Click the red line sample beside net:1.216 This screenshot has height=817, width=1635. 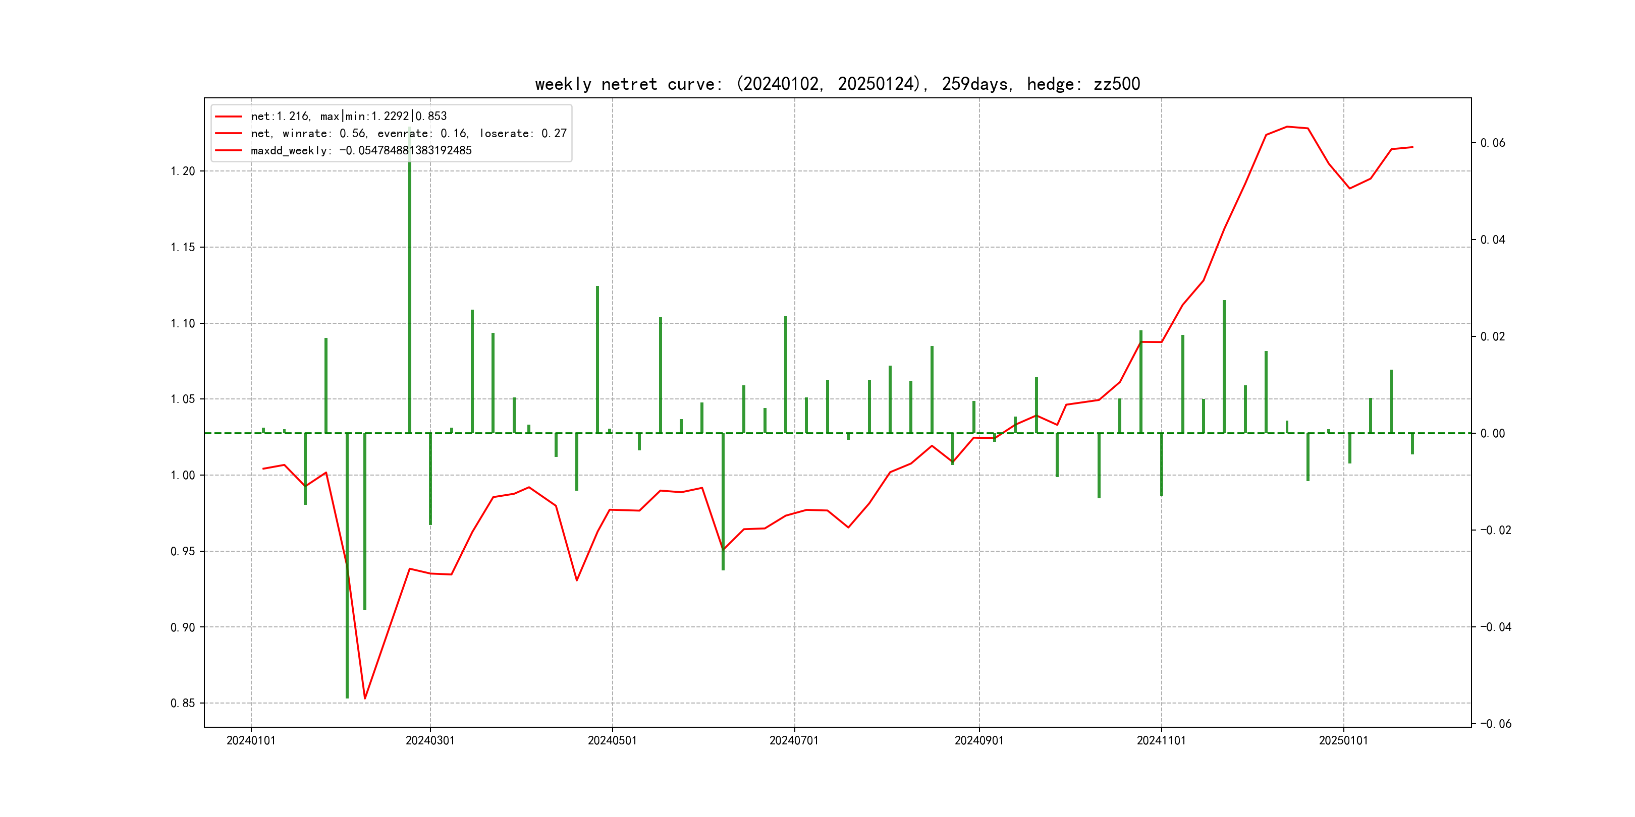[229, 116]
